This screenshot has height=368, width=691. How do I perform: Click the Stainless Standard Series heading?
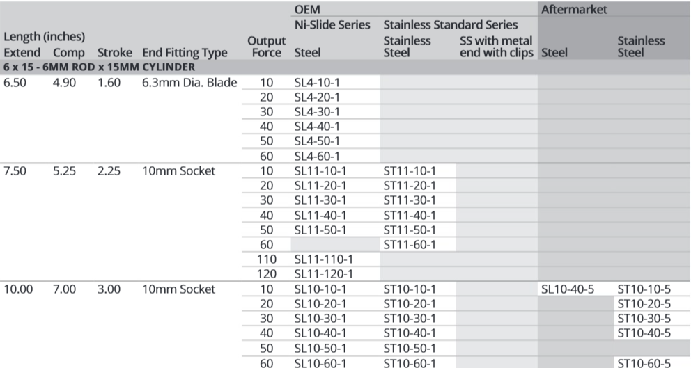pyautogui.click(x=450, y=25)
